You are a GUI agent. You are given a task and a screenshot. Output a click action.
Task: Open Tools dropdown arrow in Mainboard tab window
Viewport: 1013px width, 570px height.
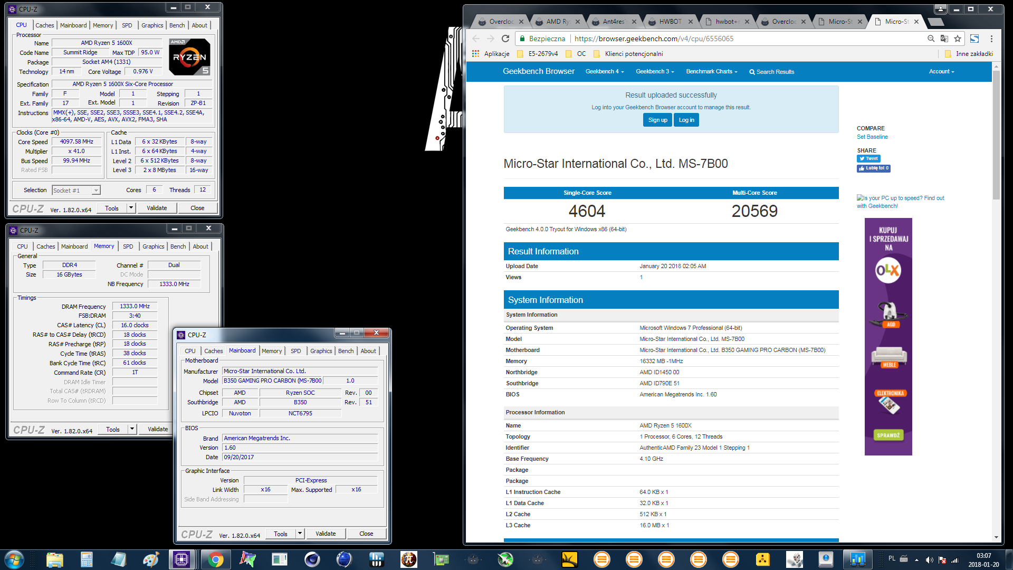[300, 534]
